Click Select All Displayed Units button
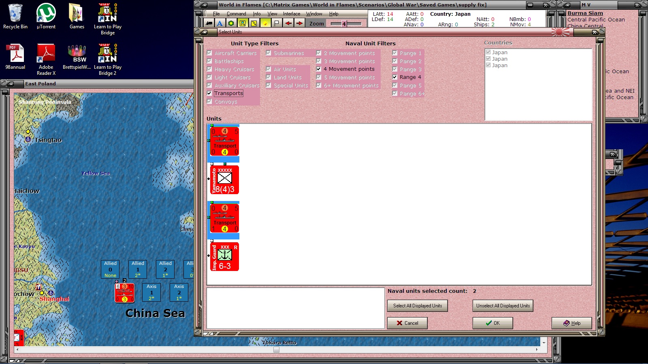648x364 pixels. point(418,306)
